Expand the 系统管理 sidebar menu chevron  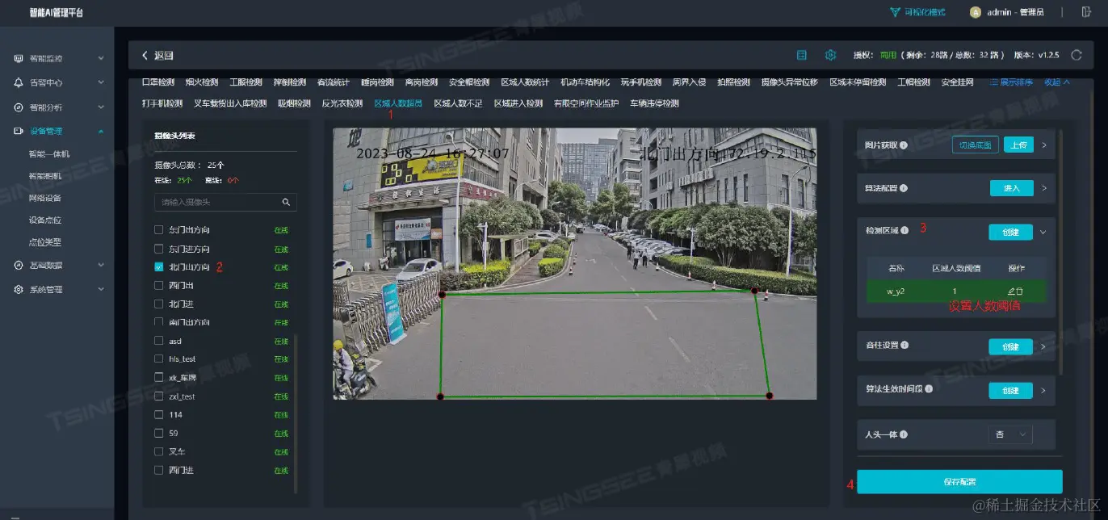point(101,289)
